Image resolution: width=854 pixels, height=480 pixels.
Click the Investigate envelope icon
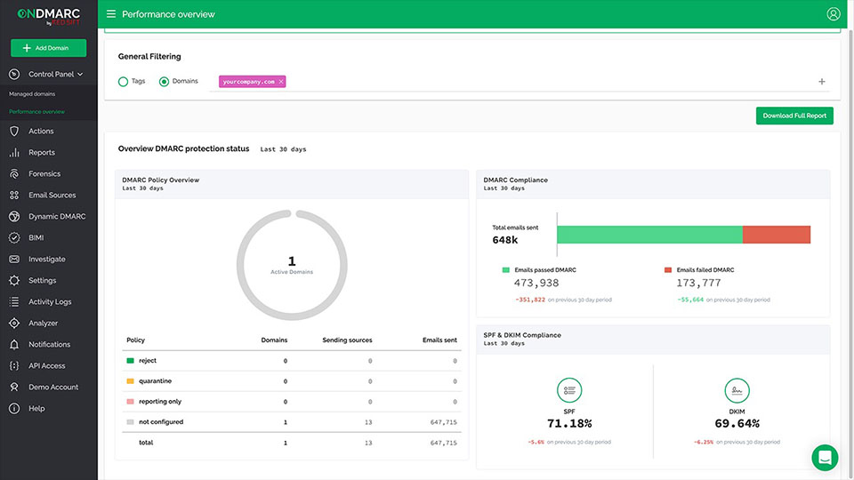coord(14,259)
